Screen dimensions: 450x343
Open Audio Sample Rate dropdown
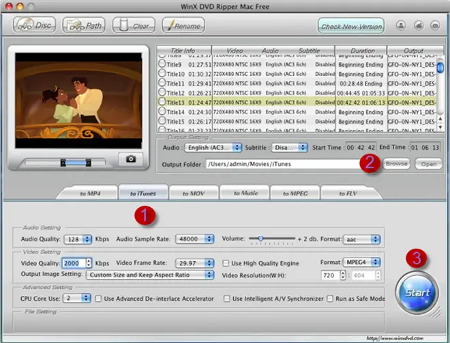pos(194,239)
